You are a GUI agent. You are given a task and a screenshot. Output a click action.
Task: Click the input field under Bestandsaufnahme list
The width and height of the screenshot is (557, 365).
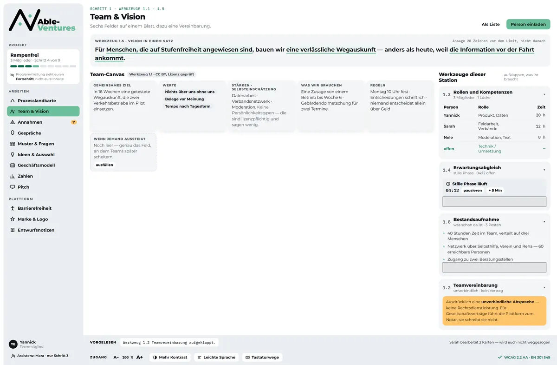(494, 267)
